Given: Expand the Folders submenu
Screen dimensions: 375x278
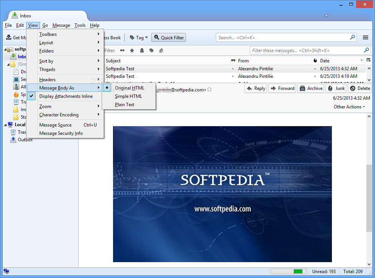Looking at the screenshot, I should pos(65,51).
